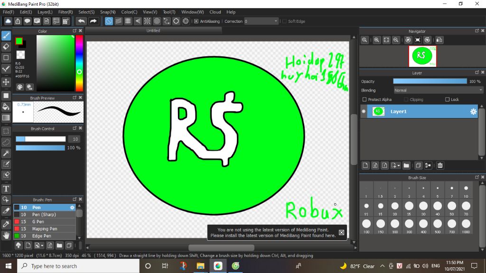Toggle the AntiAliasing checkbox
The image size is (486, 273).
tap(196, 21)
